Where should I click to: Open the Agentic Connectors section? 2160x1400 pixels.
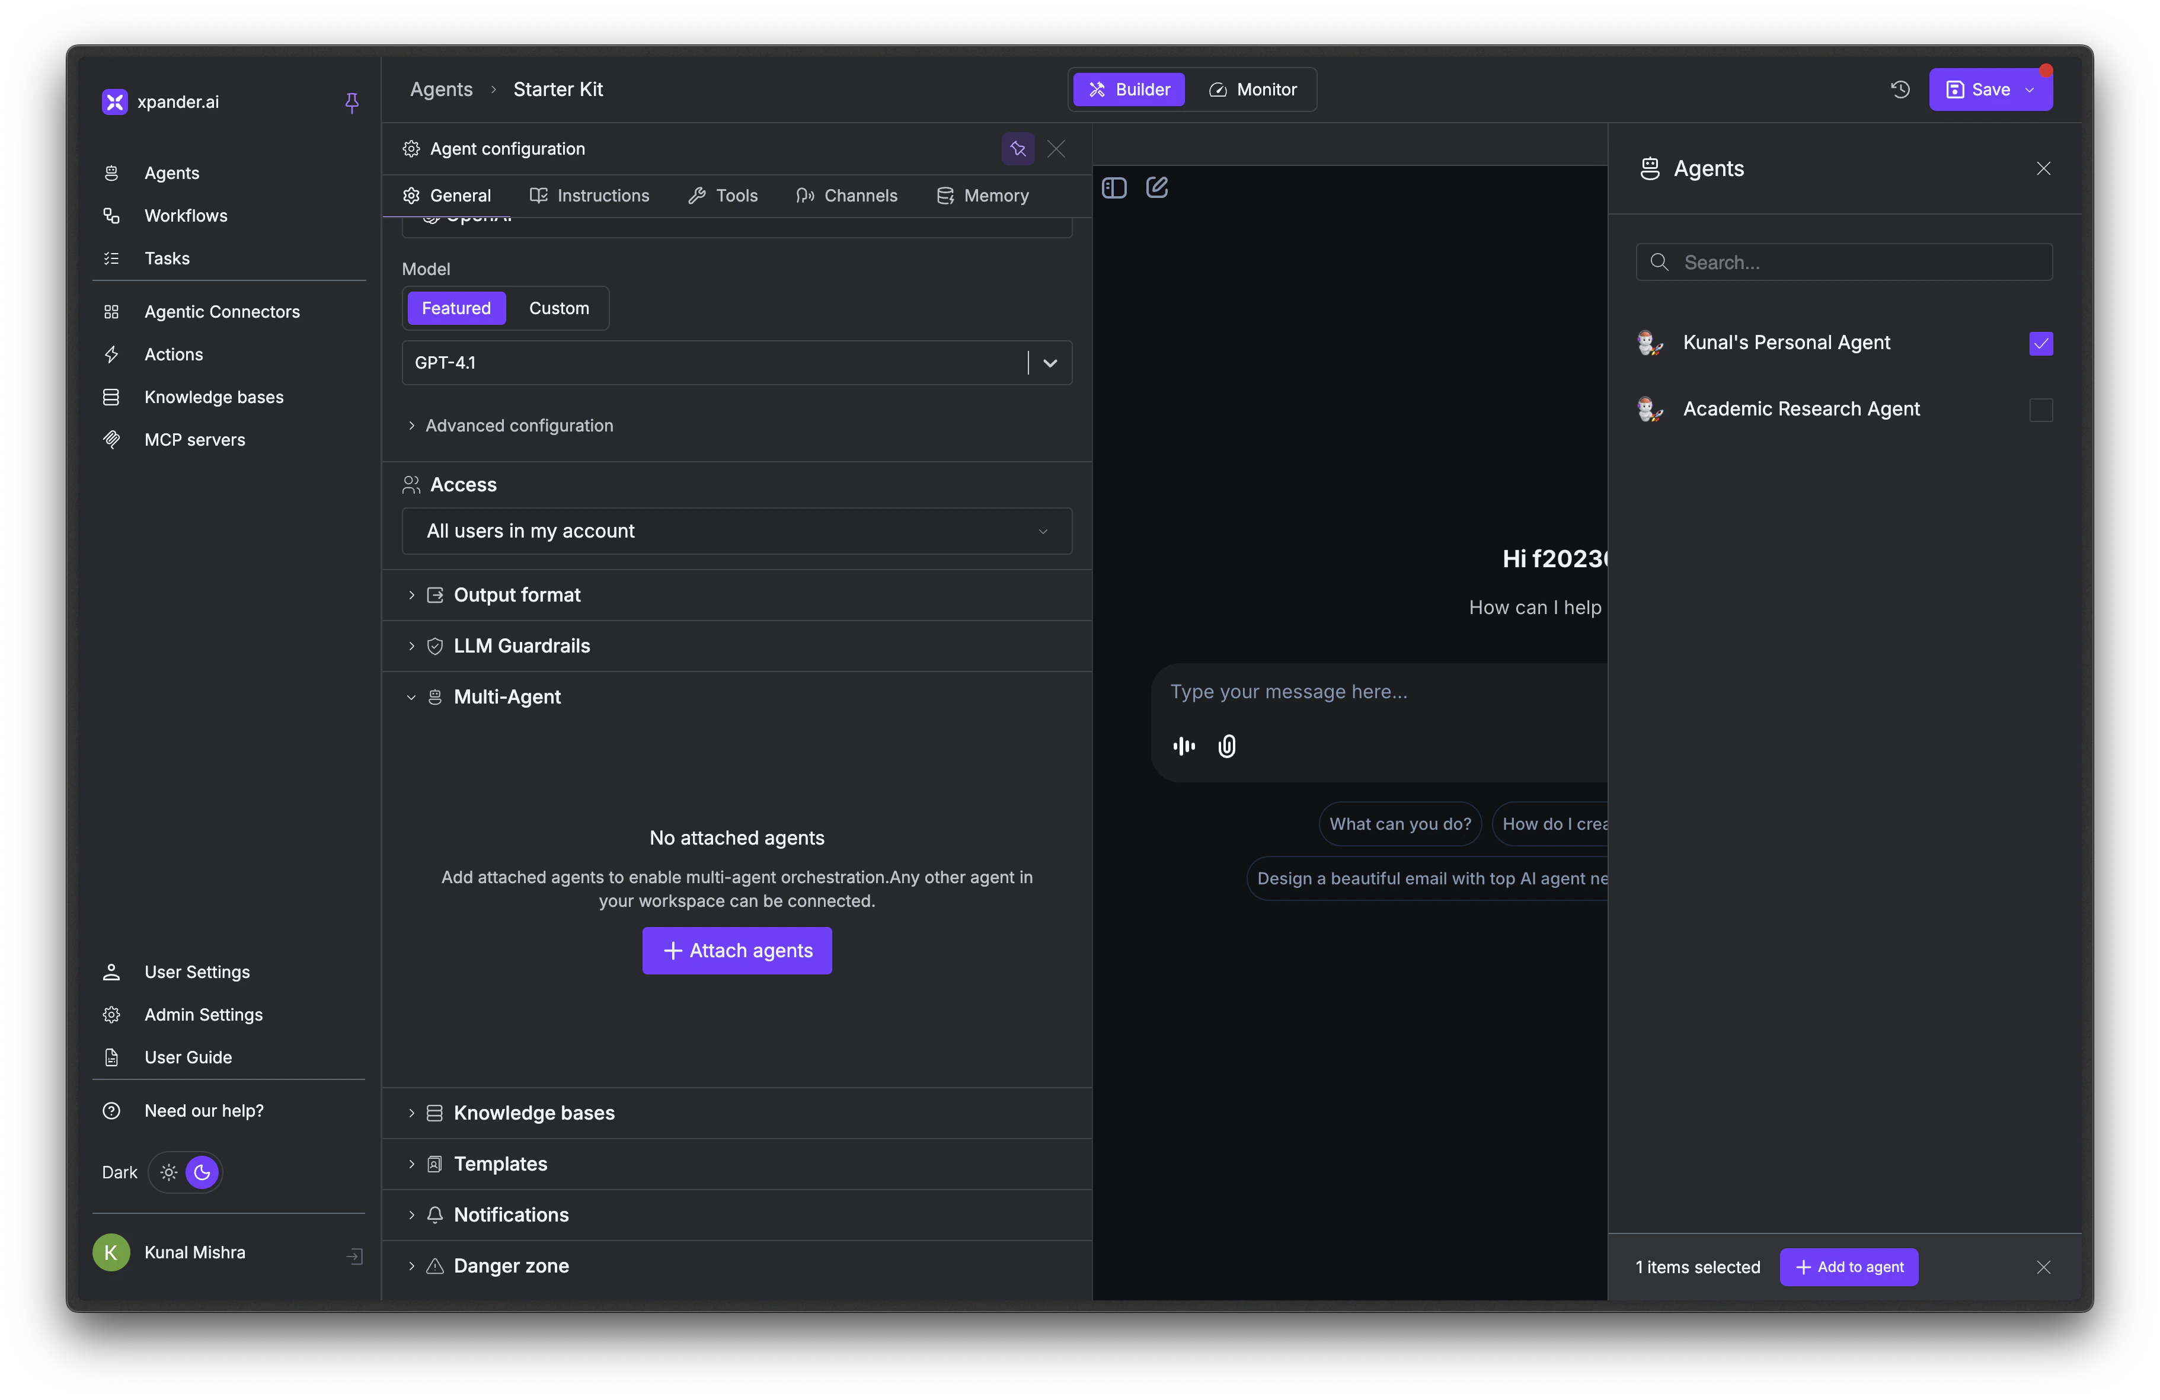click(x=222, y=311)
